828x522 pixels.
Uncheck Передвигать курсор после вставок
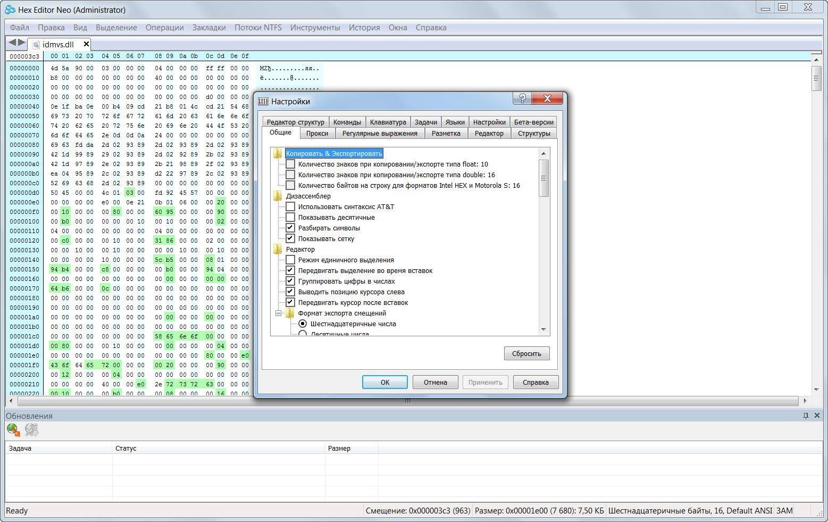tap(290, 302)
